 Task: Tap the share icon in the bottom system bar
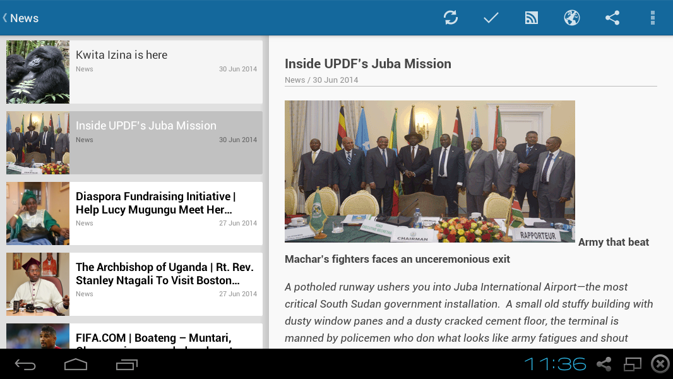tap(604, 364)
